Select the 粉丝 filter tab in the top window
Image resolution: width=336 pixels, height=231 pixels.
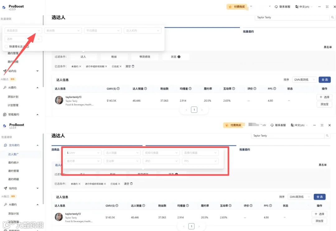pyautogui.click(x=114, y=57)
